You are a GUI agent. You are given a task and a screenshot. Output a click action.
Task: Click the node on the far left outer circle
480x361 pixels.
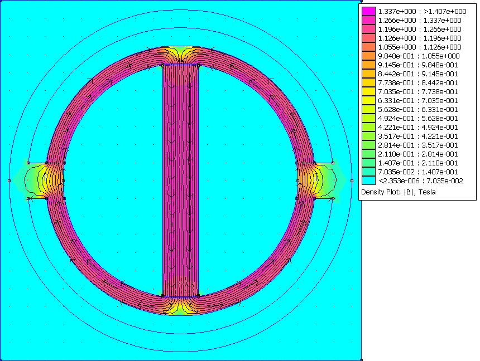[9, 180]
